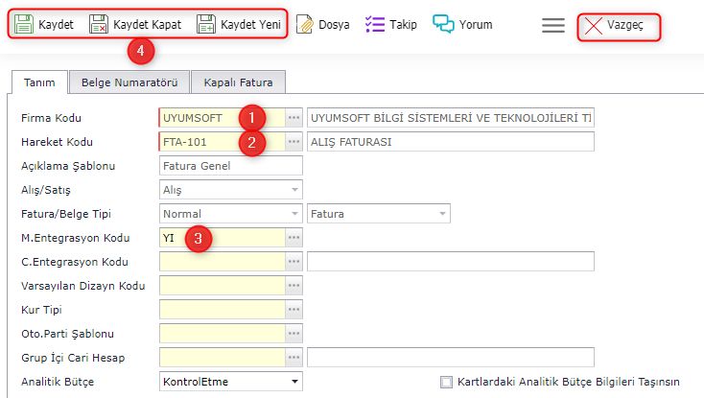Select the Tanım tab
This screenshot has width=704, height=398.
point(38,82)
